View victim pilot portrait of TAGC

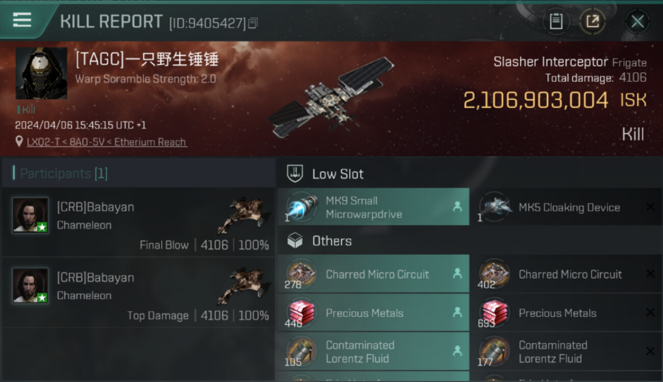(x=41, y=73)
